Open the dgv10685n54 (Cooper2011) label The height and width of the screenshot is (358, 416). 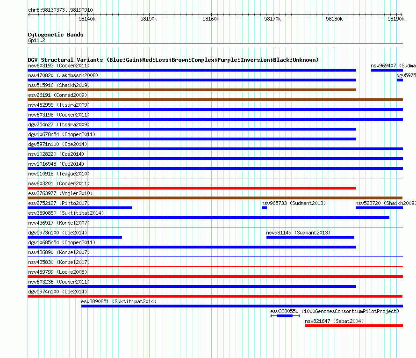point(62,242)
